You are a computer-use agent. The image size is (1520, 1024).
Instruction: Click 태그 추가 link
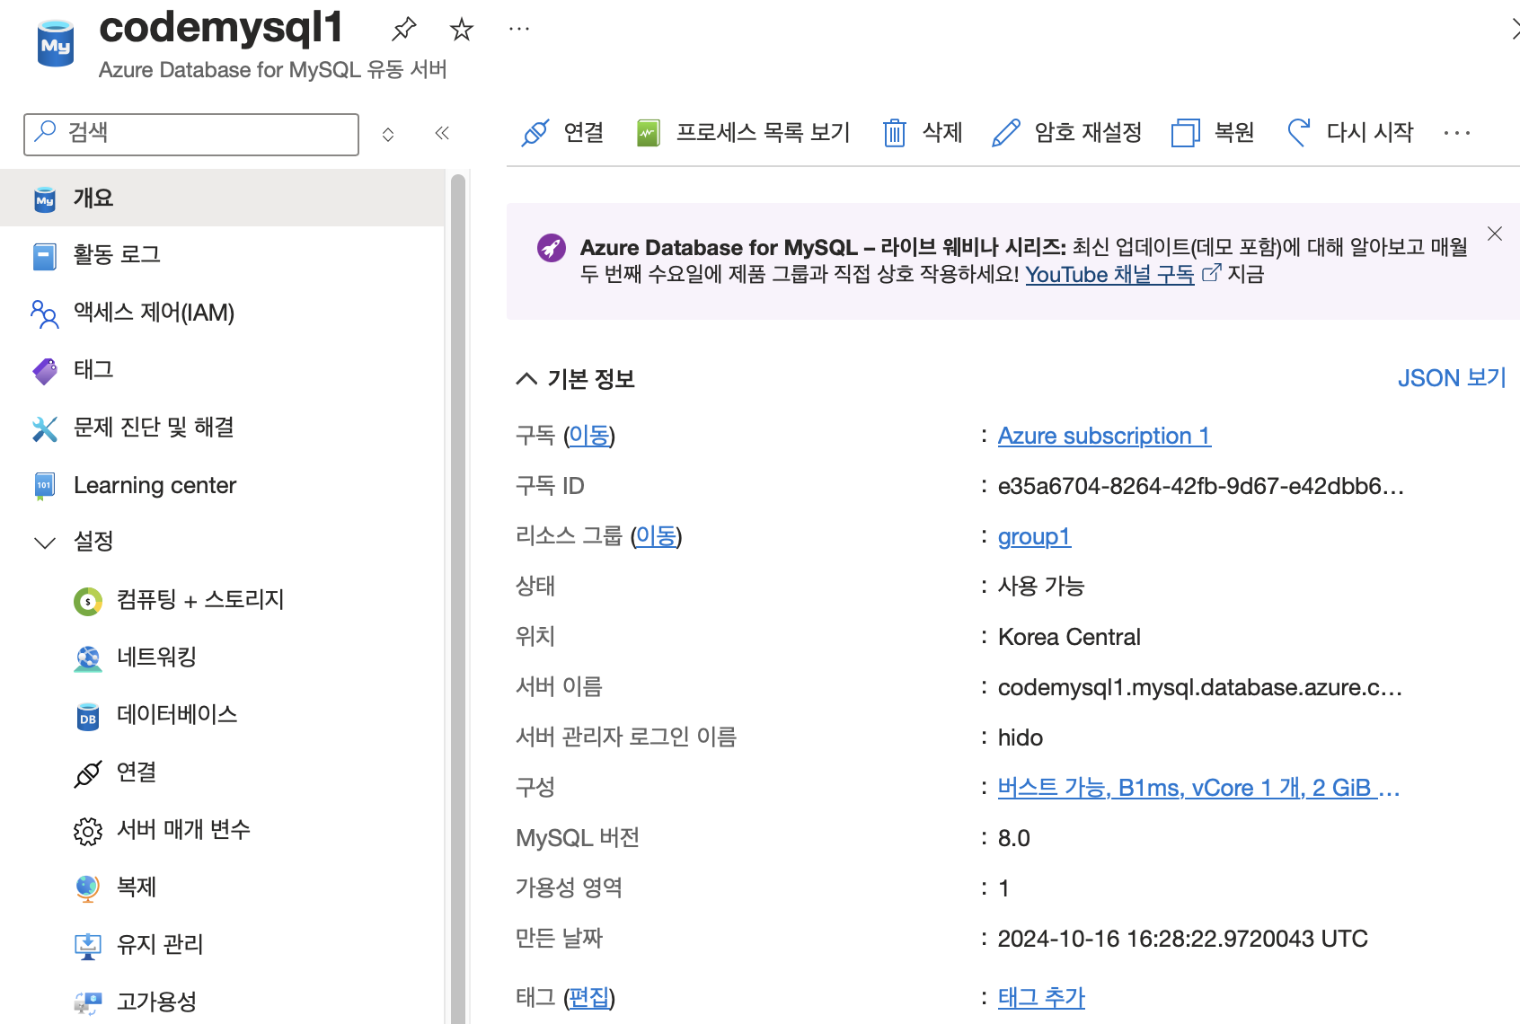pos(1041,998)
